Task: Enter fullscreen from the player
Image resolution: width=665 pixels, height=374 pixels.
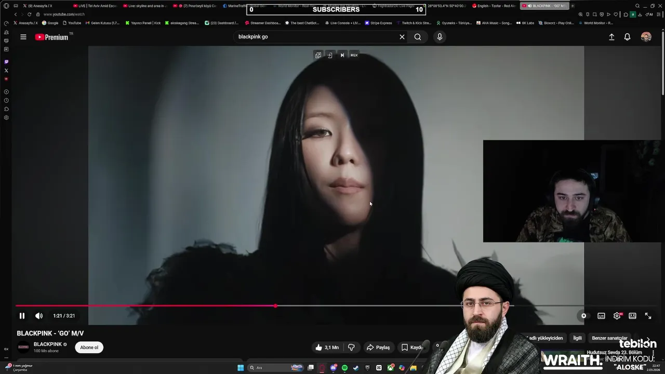Action: point(648,316)
